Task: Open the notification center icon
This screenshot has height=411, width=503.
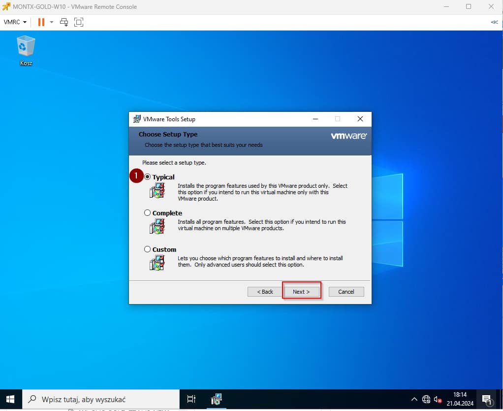Action: tap(487, 399)
